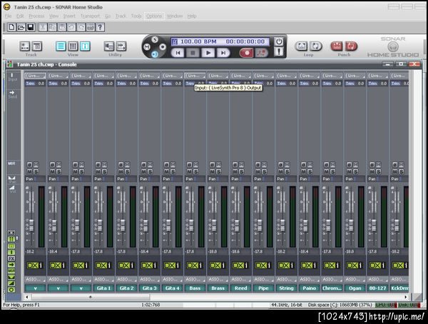
Task: Go to end with transport button
Action: (223, 53)
